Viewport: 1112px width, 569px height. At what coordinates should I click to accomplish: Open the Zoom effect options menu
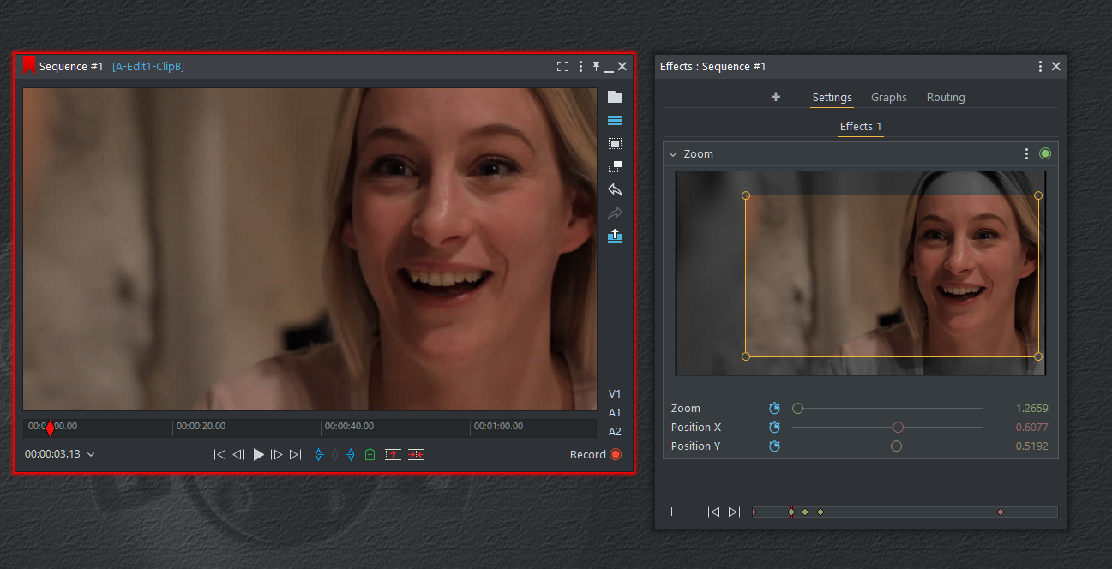pyautogui.click(x=1026, y=154)
